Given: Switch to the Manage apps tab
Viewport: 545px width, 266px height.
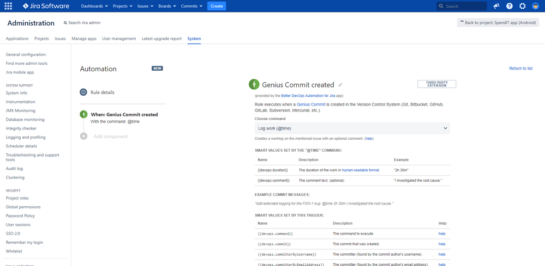Looking at the screenshot, I should tap(84, 39).
